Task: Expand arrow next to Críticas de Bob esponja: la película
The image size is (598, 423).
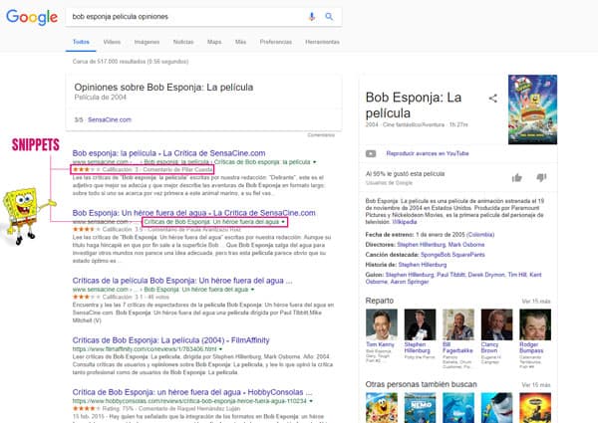Action: tap(315, 162)
